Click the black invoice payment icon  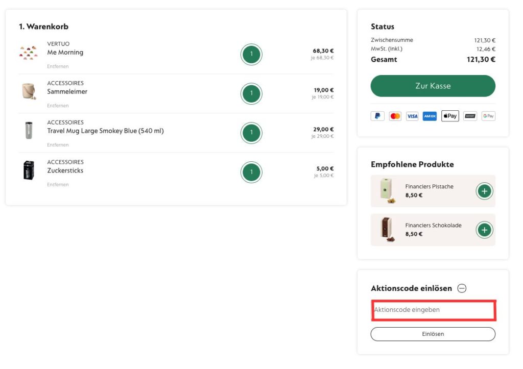pos(470,116)
